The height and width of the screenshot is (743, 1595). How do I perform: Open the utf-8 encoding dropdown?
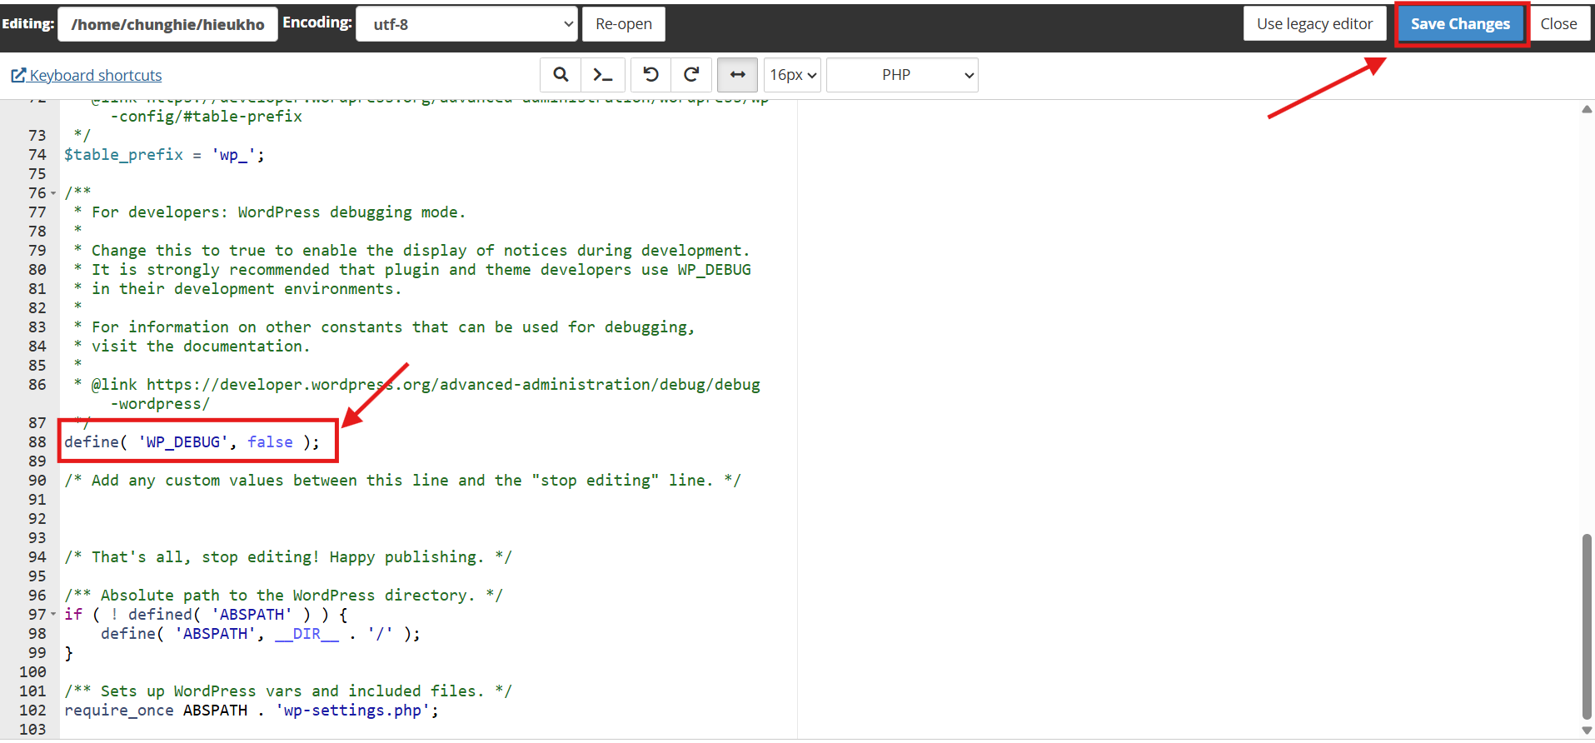pyautogui.click(x=466, y=24)
